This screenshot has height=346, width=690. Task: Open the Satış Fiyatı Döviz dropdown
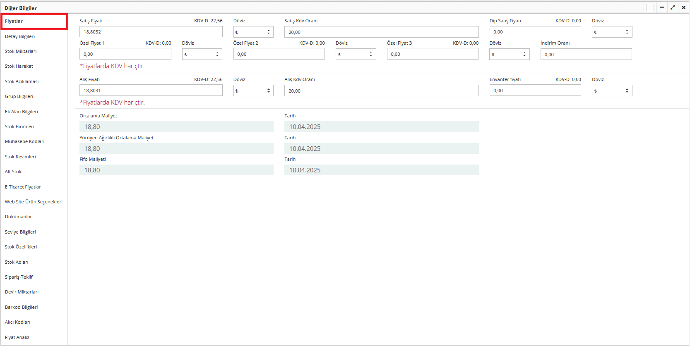[253, 32]
